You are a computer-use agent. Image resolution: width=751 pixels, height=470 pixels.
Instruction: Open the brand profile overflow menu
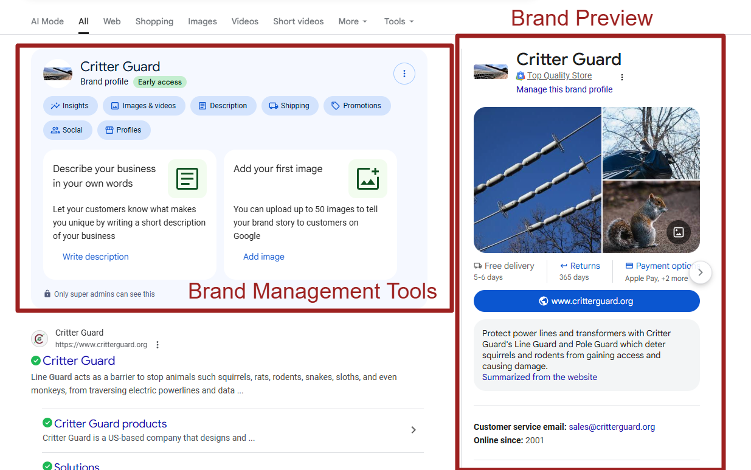(404, 73)
